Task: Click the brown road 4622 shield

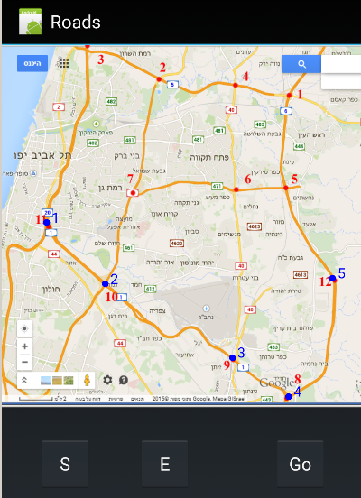Action: point(177,244)
